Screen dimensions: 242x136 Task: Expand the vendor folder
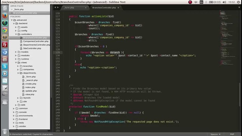tap(14, 126)
